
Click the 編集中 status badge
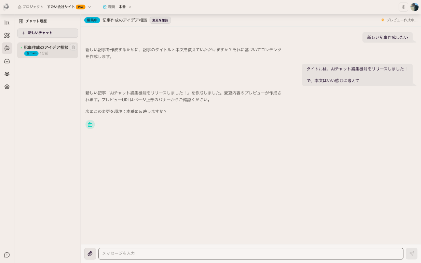(x=92, y=20)
